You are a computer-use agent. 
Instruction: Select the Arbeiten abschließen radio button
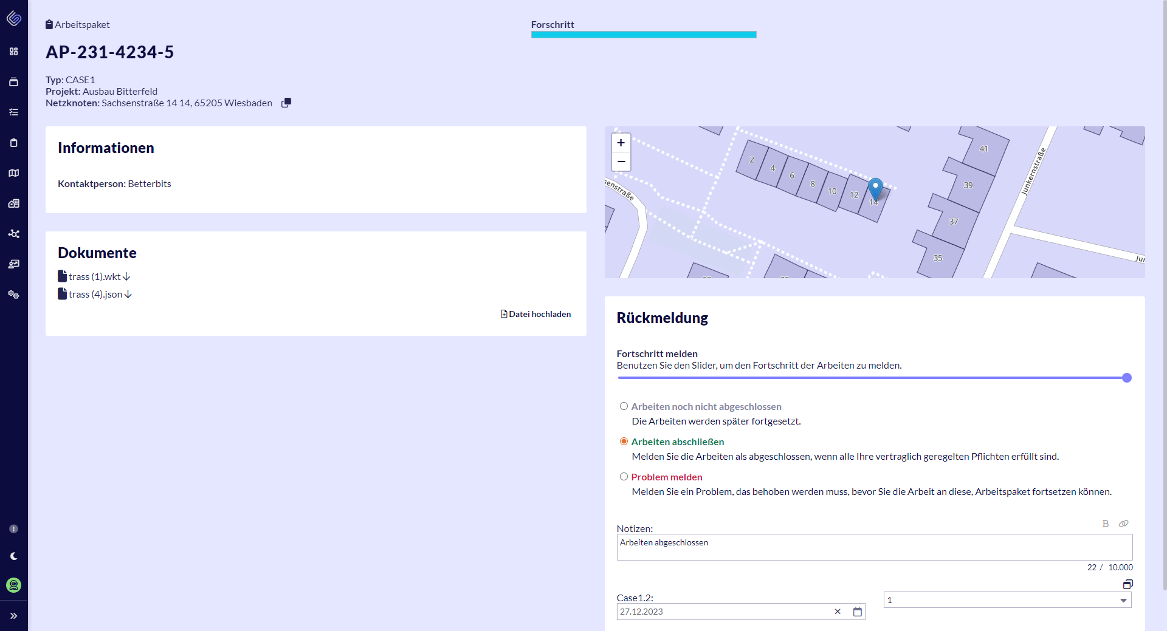coord(624,441)
